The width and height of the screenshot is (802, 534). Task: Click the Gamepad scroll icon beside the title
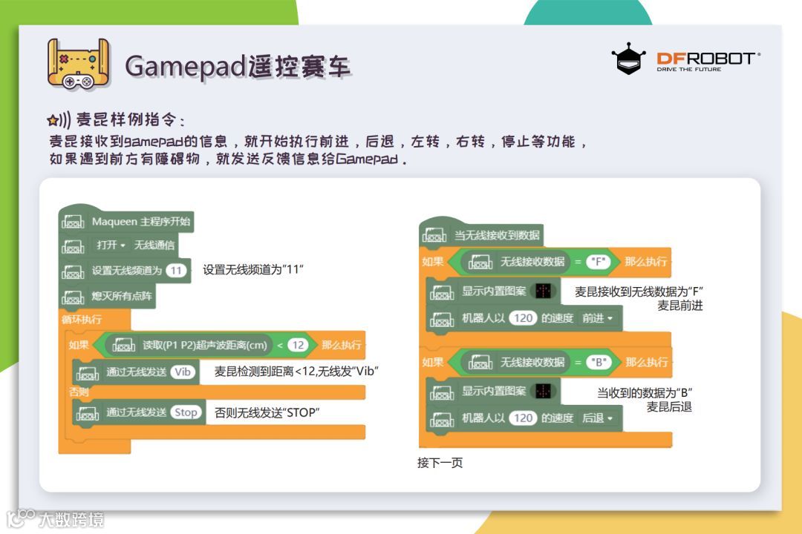pyautogui.click(x=78, y=65)
